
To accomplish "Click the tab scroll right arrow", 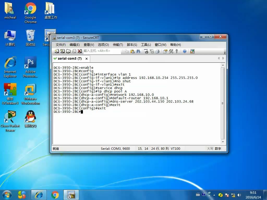I will tap(223, 58).
